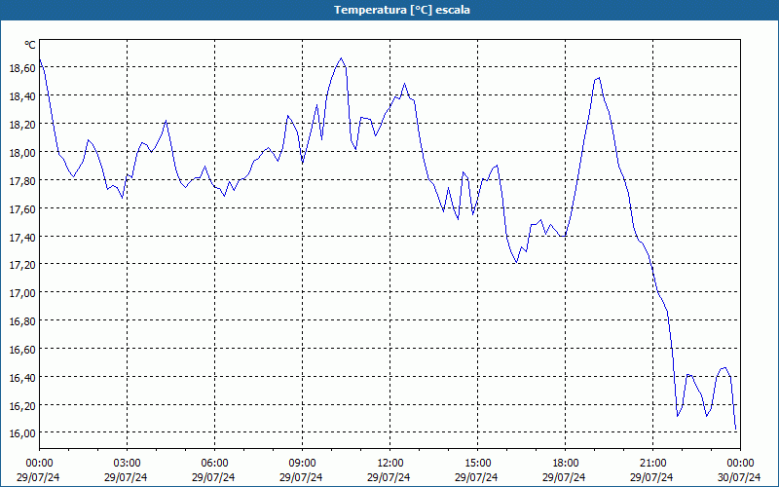Select the 21:00 time axis label

click(x=652, y=464)
